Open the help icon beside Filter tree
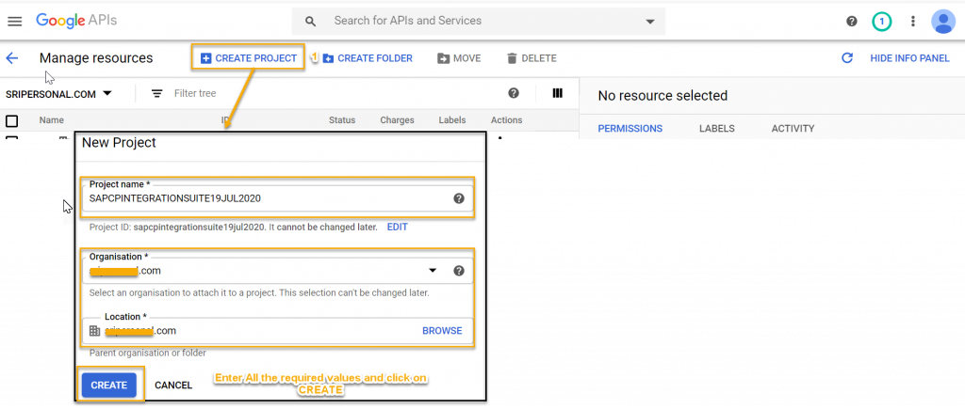965x409 pixels. 514,93
